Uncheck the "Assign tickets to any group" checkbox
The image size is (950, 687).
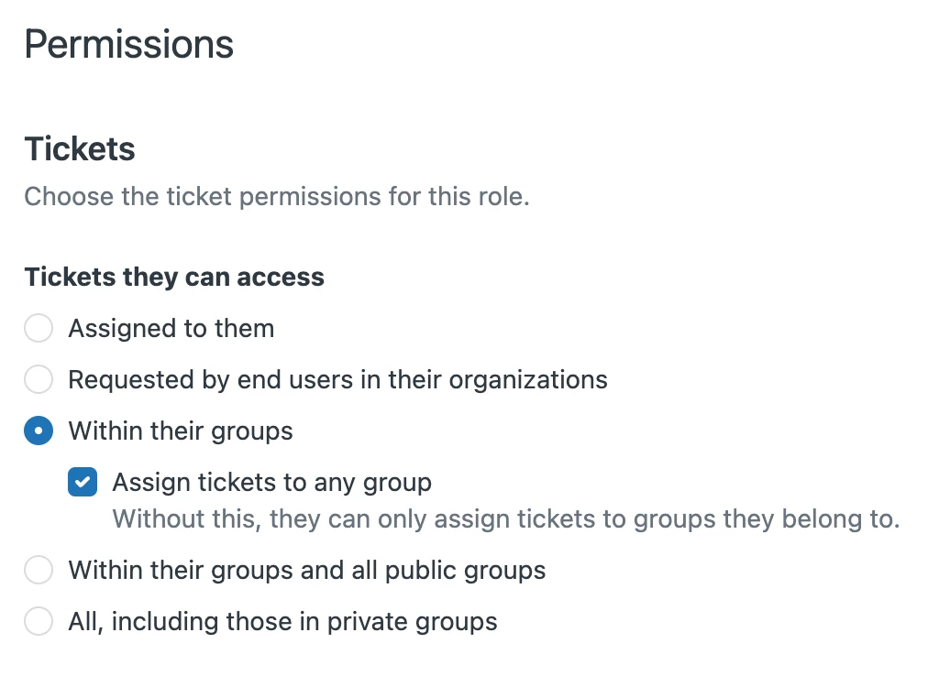[x=83, y=483]
